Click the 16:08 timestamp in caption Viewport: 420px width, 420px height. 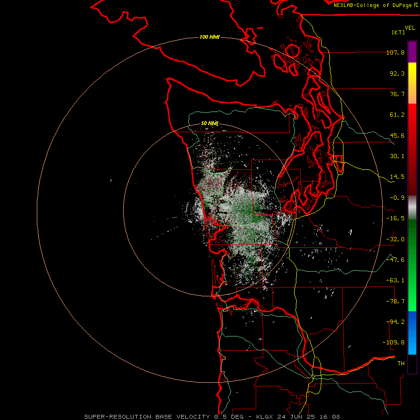(329, 417)
